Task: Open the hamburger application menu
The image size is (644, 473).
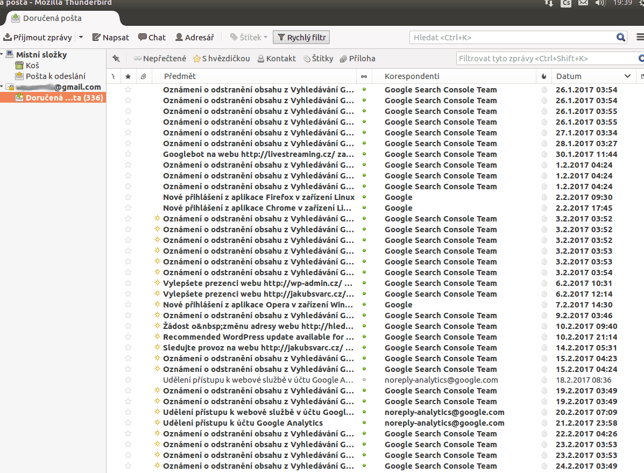Action: (640, 37)
